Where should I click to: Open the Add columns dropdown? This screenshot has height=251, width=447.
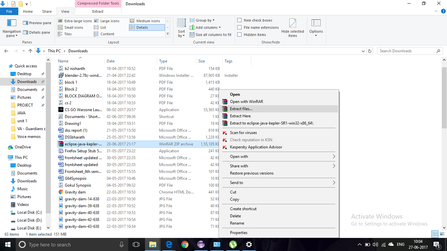pos(205,27)
